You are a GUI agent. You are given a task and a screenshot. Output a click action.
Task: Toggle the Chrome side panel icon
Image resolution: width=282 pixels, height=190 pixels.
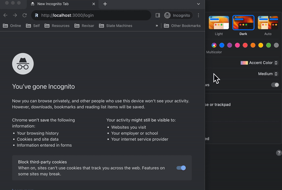[x=158, y=16]
